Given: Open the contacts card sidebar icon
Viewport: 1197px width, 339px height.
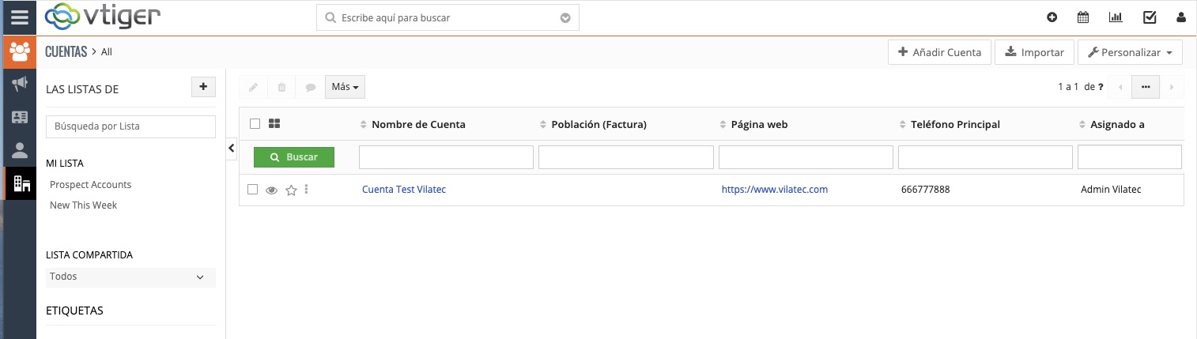Looking at the screenshot, I should (20, 117).
